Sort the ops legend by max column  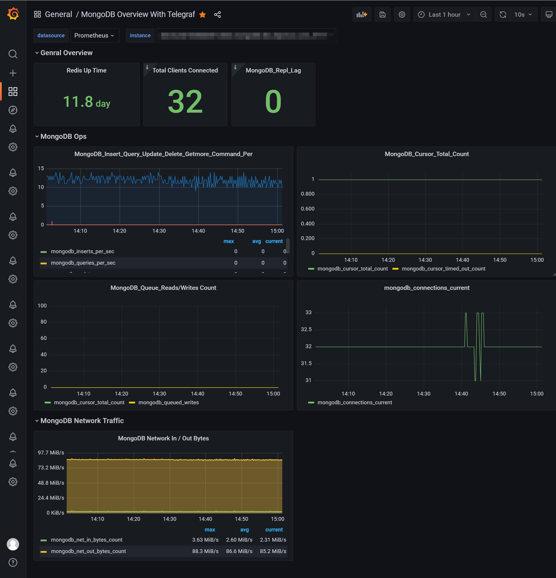(x=228, y=241)
